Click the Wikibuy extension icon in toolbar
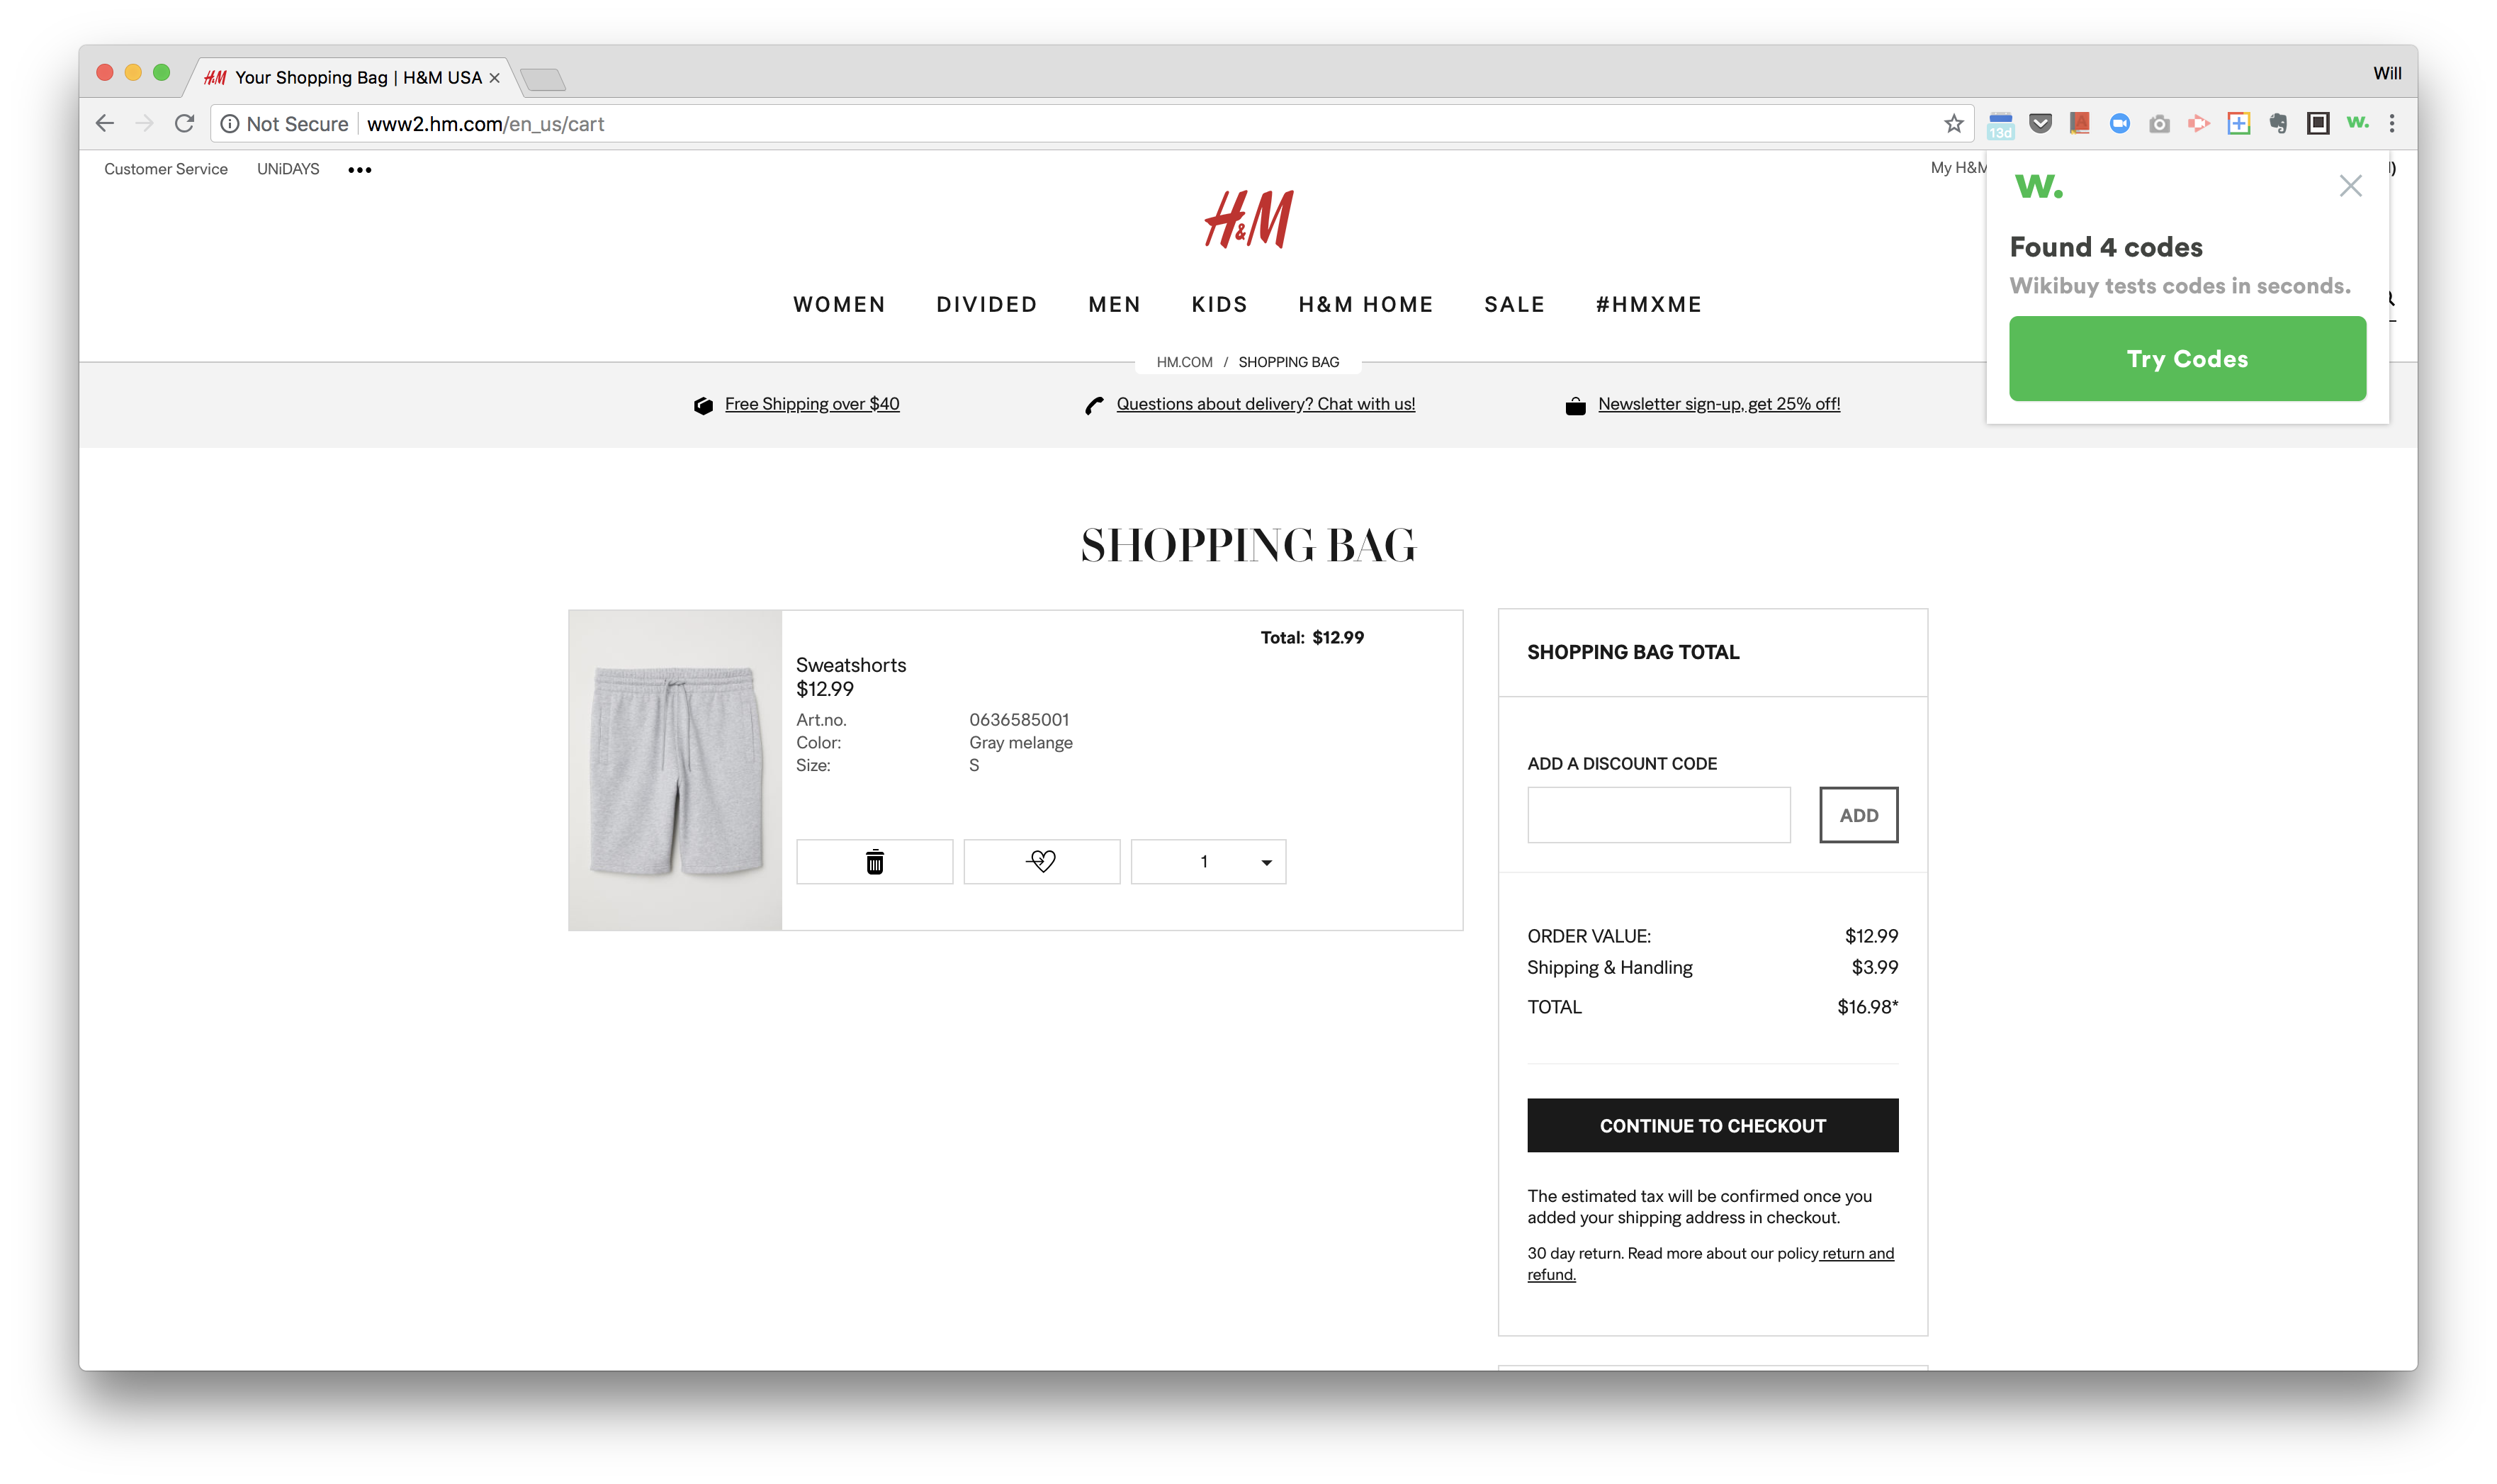Screen dimensions: 2497x1484 pyautogui.click(x=2357, y=123)
